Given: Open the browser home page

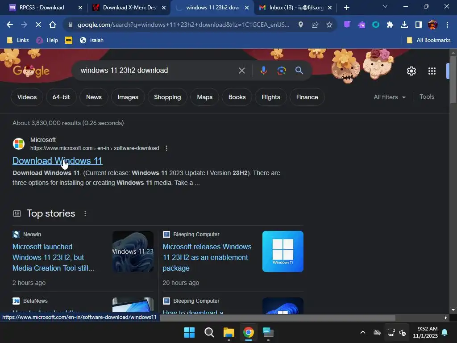Looking at the screenshot, I should 53,25.
